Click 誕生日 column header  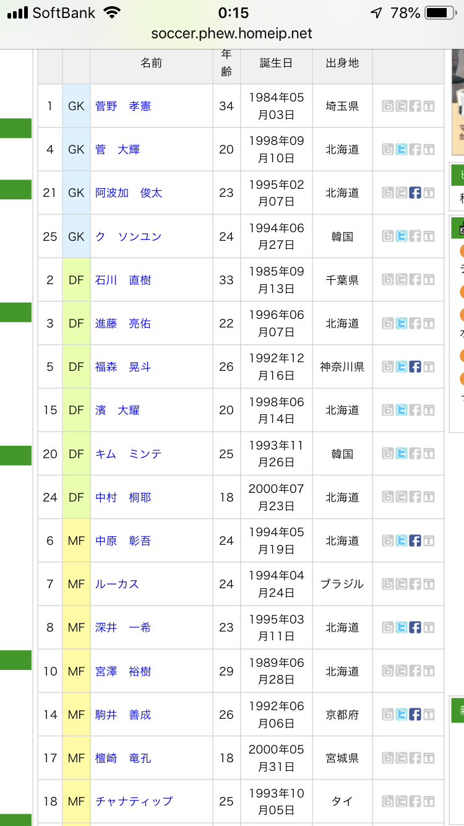click(x=276, y=63)
